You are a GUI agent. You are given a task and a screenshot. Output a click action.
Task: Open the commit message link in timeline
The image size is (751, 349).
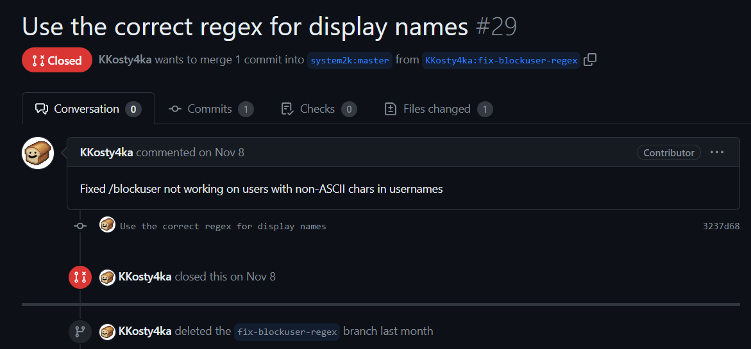point(223,226)
